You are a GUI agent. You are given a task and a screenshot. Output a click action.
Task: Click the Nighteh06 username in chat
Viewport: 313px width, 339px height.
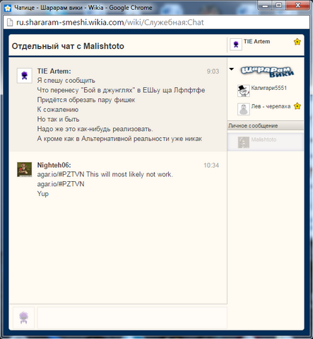point(54,165)
